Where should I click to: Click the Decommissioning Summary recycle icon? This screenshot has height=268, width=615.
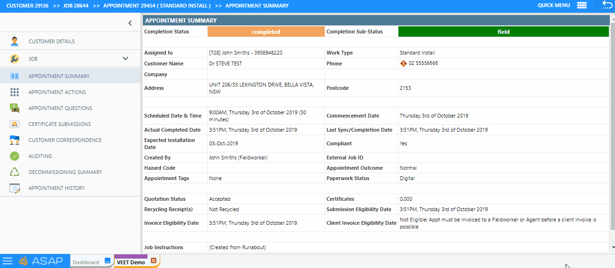tap(15, 172)
